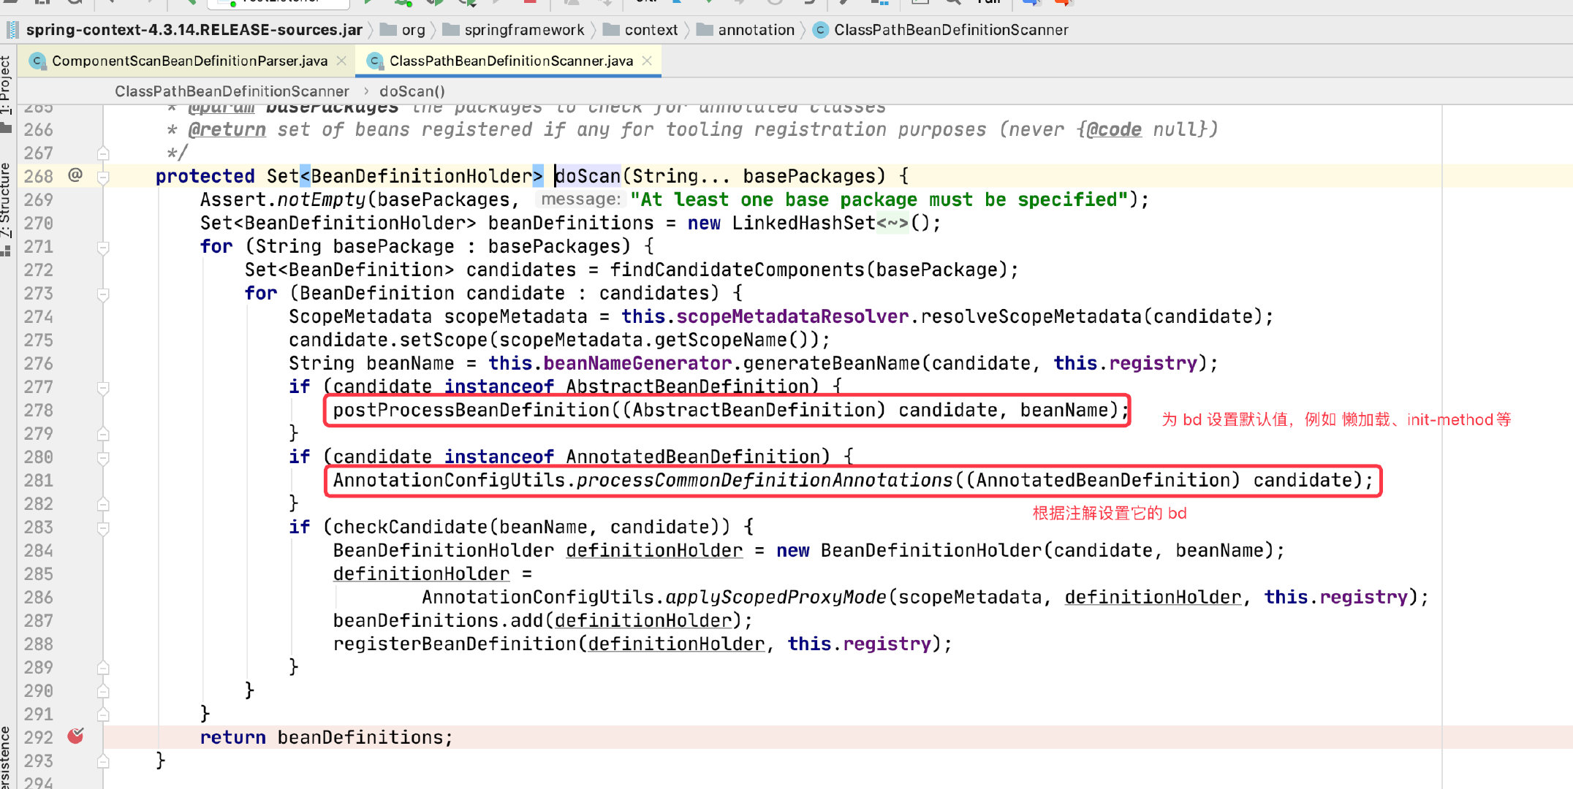Click ClassPathBeanDefinitionScanner in the editor breadcrumb
The height and width of the screenshot is (789, 1573).
click(232, 91)
